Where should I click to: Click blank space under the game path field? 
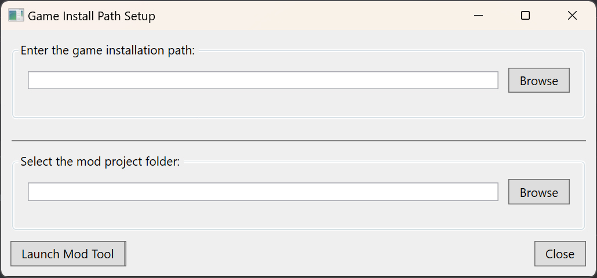pos(263,104)
